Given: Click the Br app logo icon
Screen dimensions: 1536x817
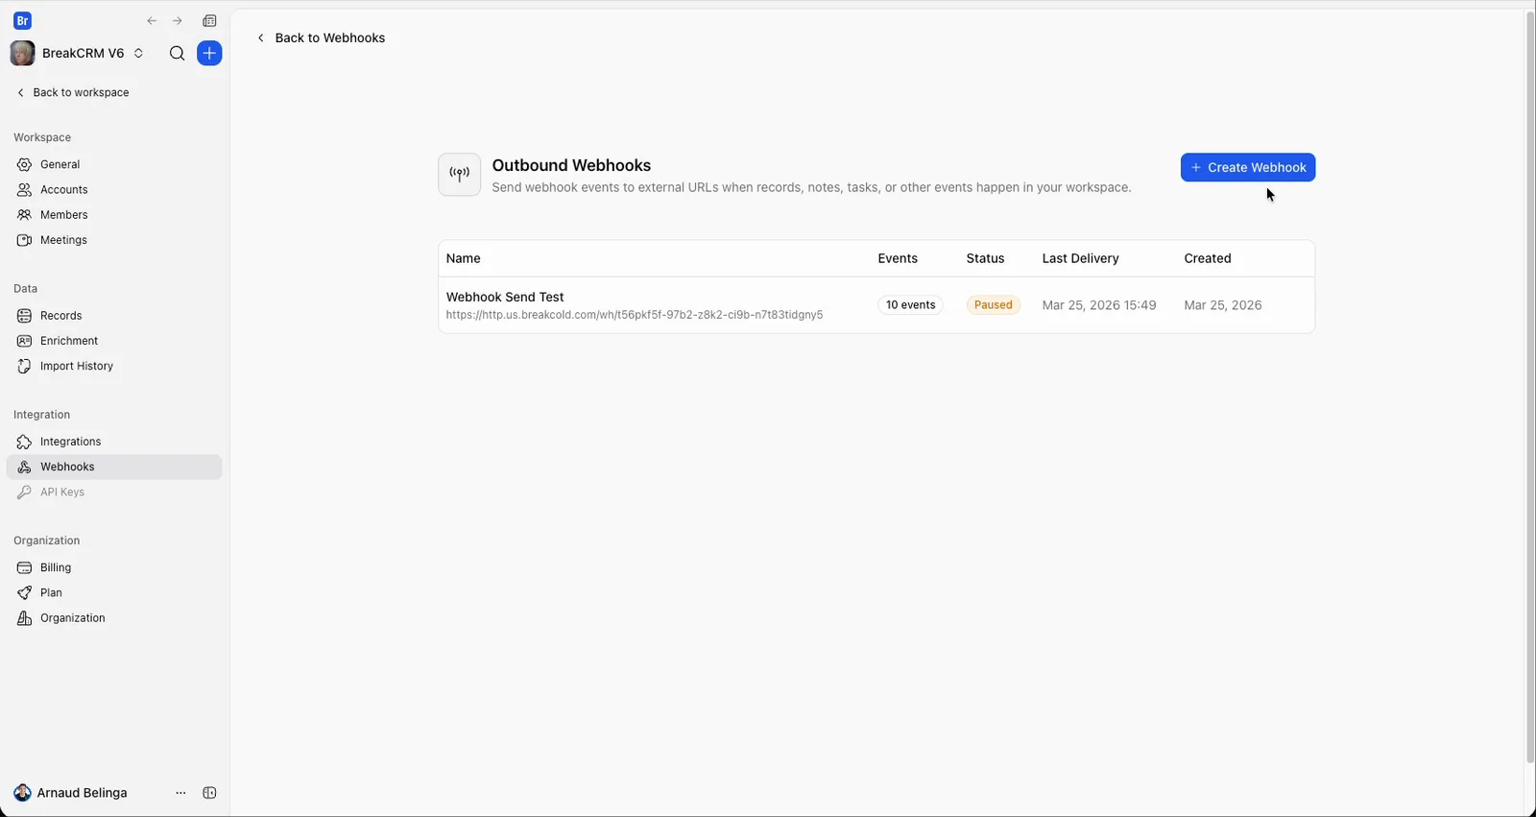Looking at the screenshot, I should [22, 20].
